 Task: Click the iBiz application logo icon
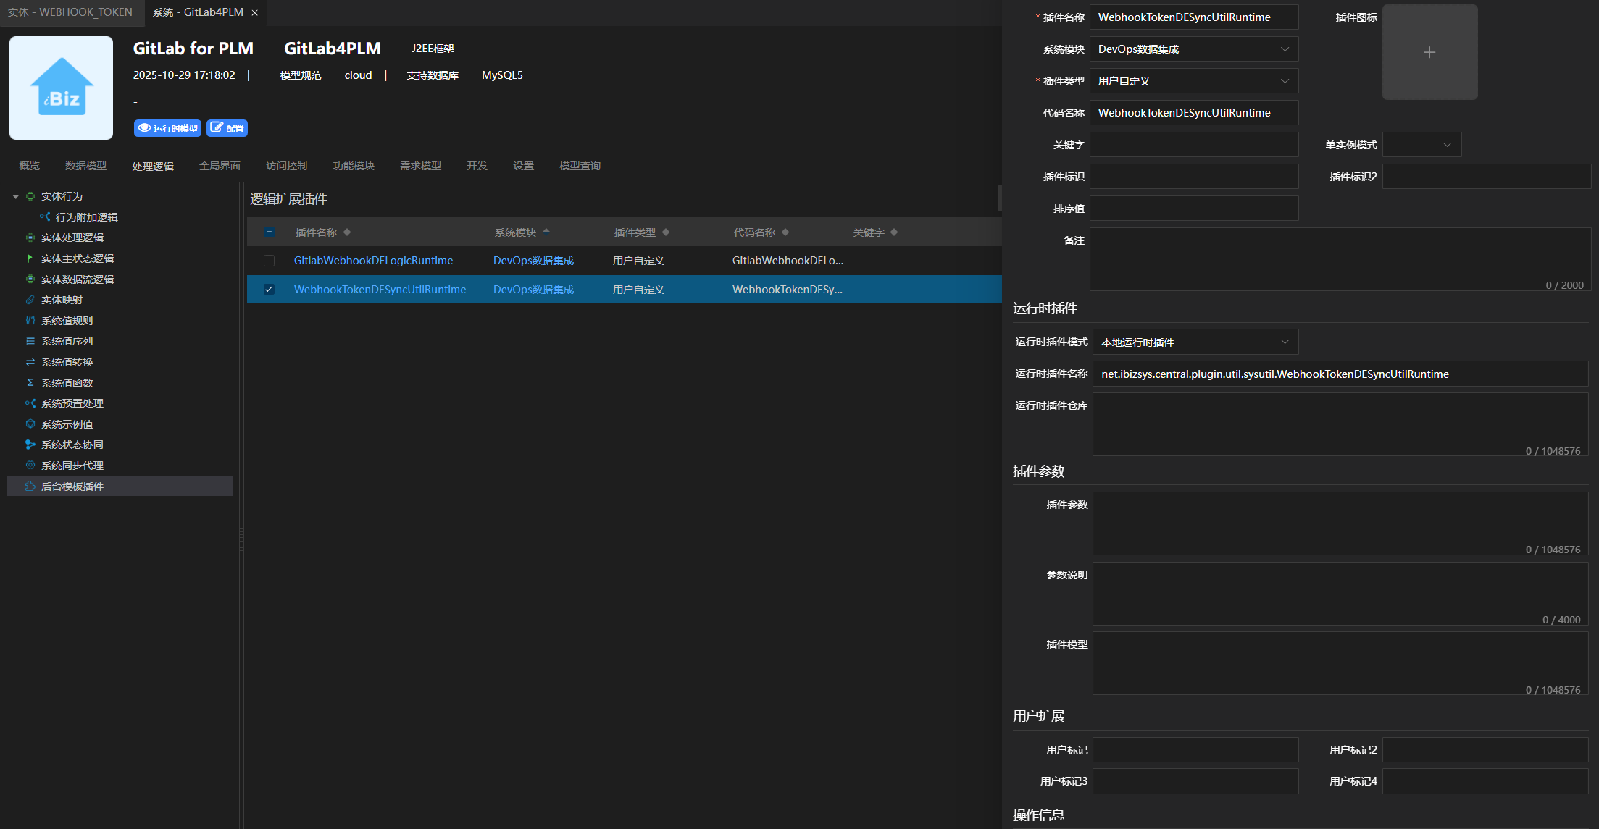(x=61, y=88)
